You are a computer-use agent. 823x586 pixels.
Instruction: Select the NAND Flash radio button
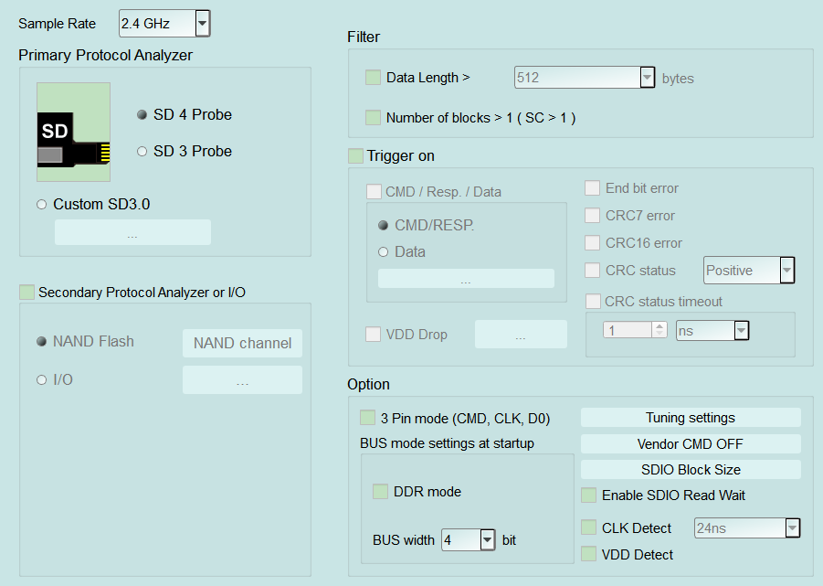coord(41,341)
